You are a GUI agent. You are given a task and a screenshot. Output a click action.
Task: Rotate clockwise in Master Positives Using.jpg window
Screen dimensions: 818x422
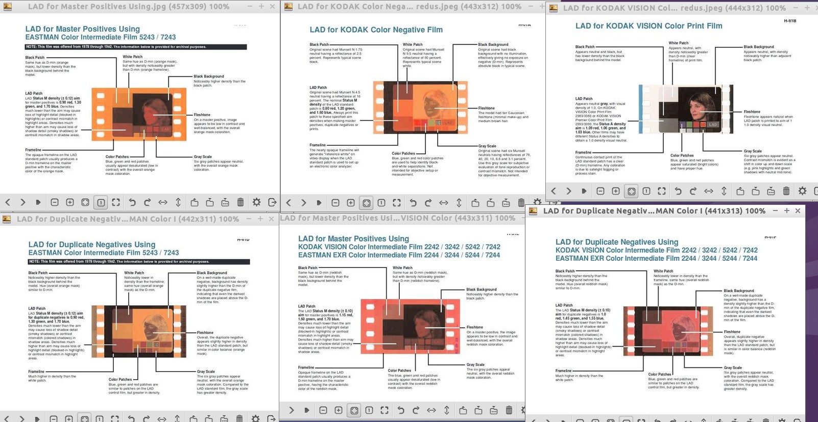click(148, 202)
